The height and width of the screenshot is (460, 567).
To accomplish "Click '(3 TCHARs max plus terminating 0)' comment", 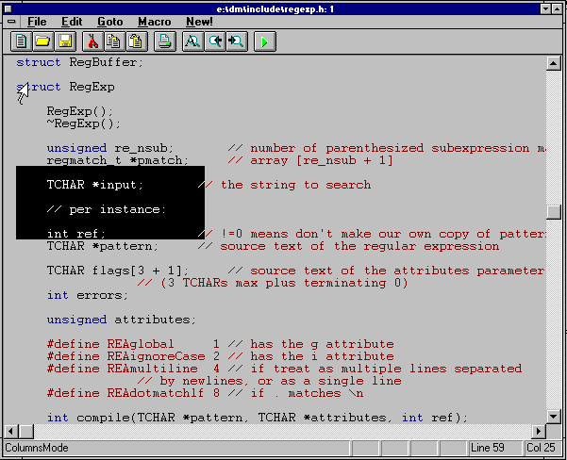I will click(x=284, y=283).
